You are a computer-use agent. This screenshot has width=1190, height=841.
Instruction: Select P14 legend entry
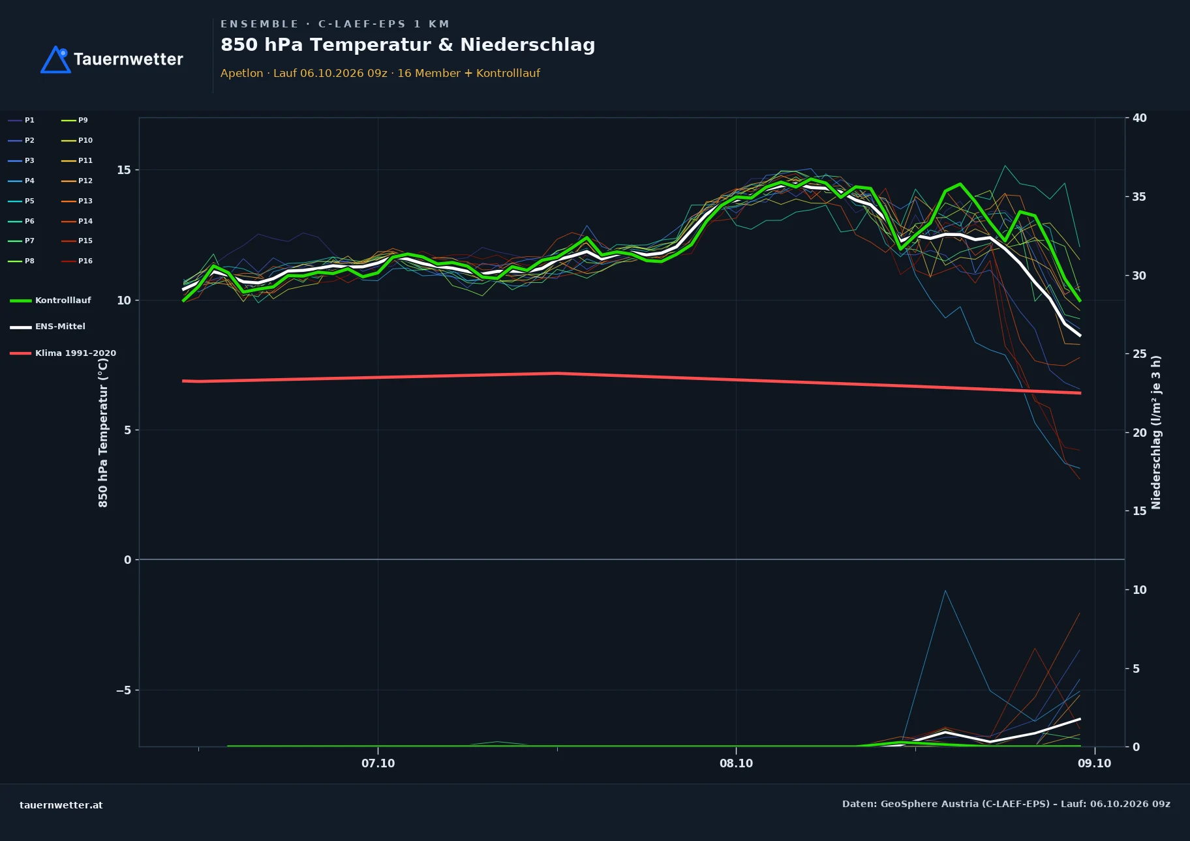pos(77,221)
